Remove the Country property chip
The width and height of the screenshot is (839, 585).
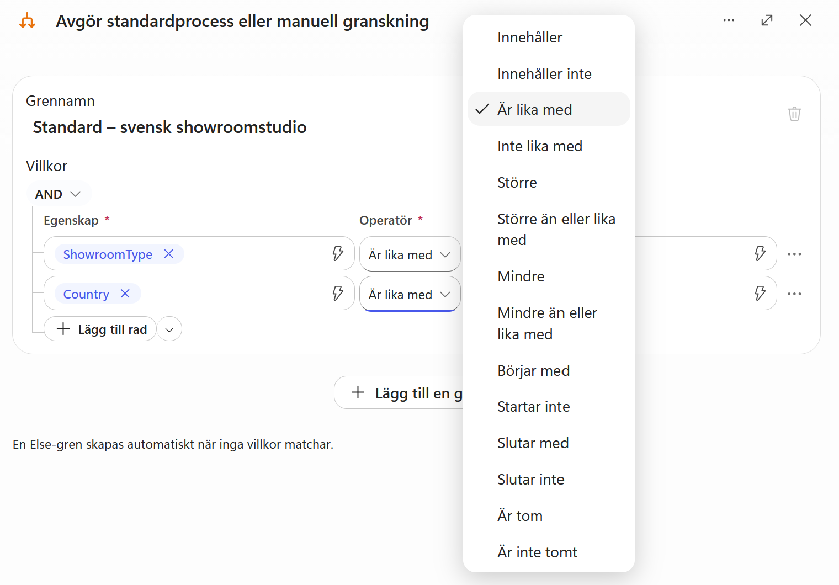(125, 294)
